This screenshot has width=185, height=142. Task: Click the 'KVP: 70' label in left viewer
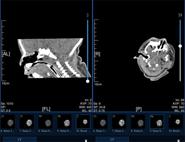[86, 104]
